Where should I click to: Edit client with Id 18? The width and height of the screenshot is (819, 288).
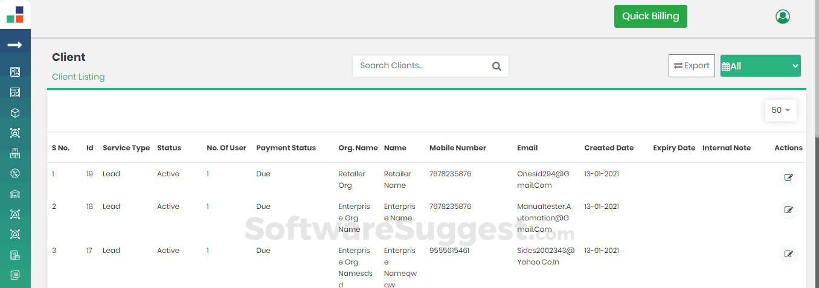pos(788,210)
